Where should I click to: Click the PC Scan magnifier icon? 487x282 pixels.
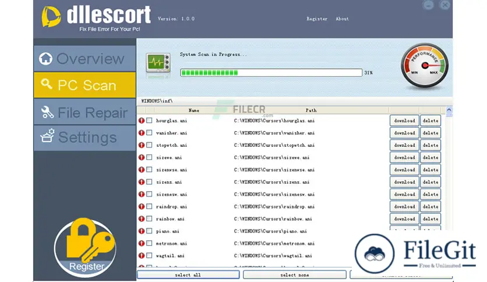(x=46, y=84)
